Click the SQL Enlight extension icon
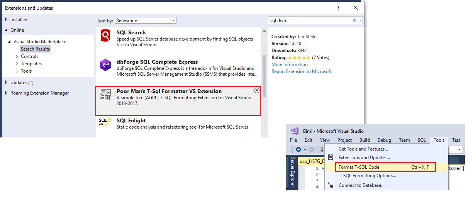The width and height of the screenshot is (473, 200). (105, 122)
